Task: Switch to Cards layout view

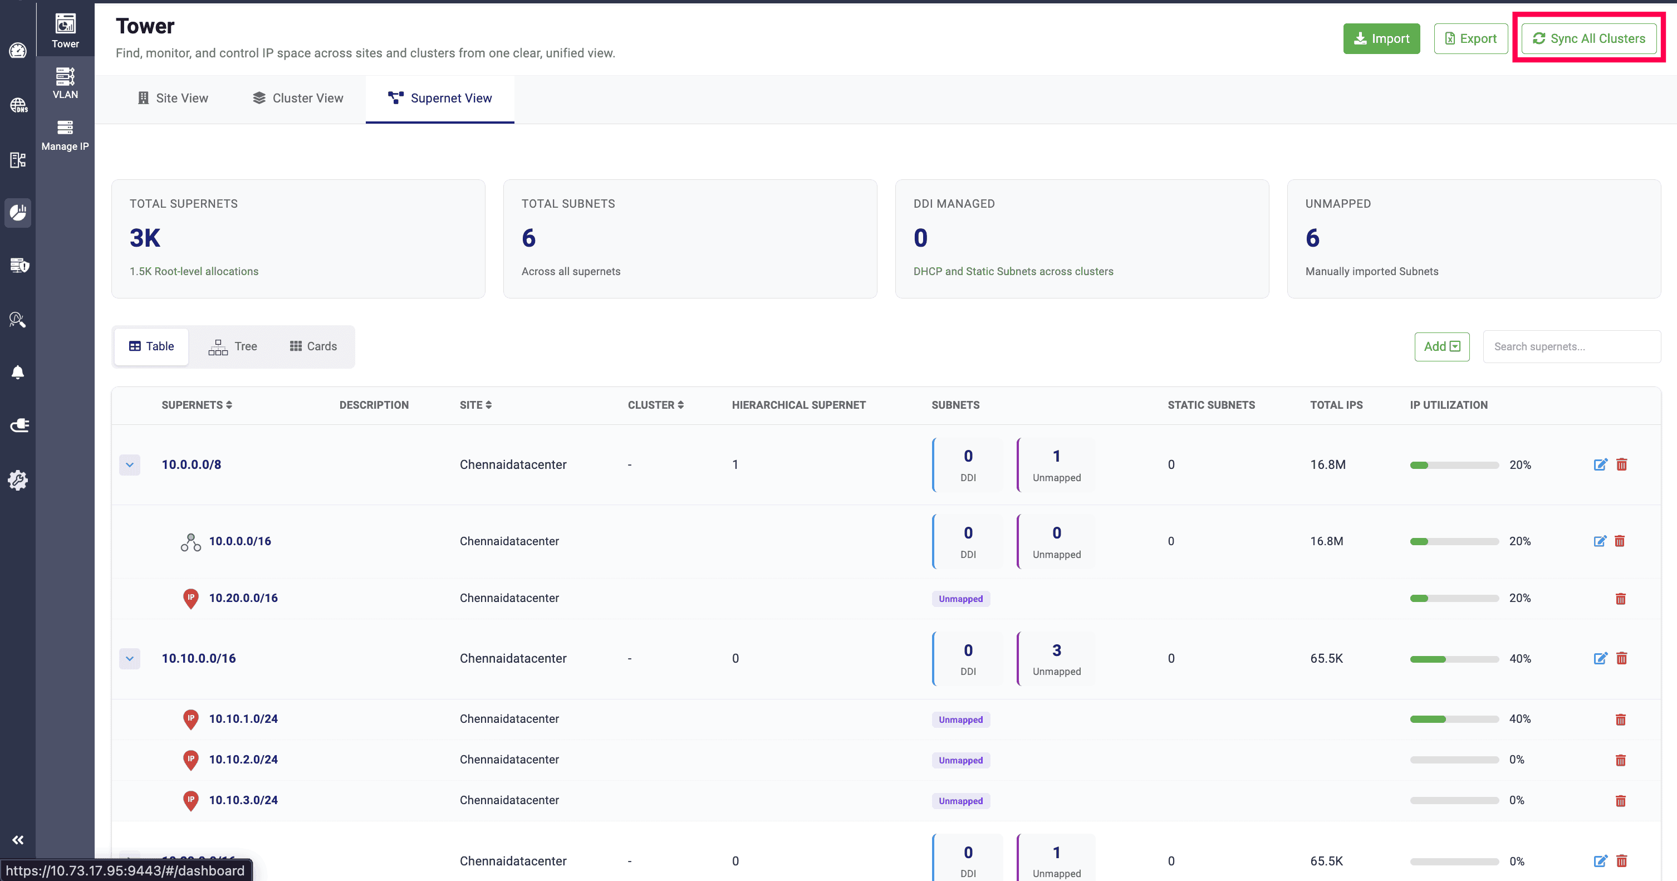Action: coord(313,346)
